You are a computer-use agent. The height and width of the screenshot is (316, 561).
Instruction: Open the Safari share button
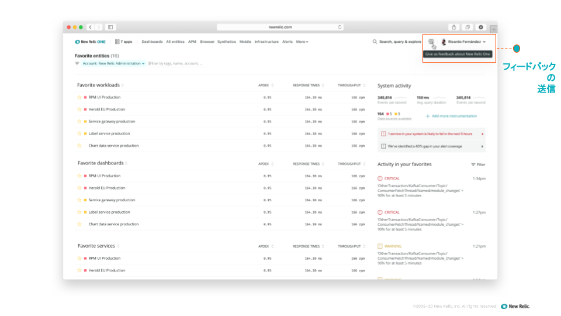pos(453,28)
